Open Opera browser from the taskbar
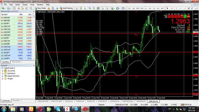Screen dimensions: 199x112 tap(40, 109)
